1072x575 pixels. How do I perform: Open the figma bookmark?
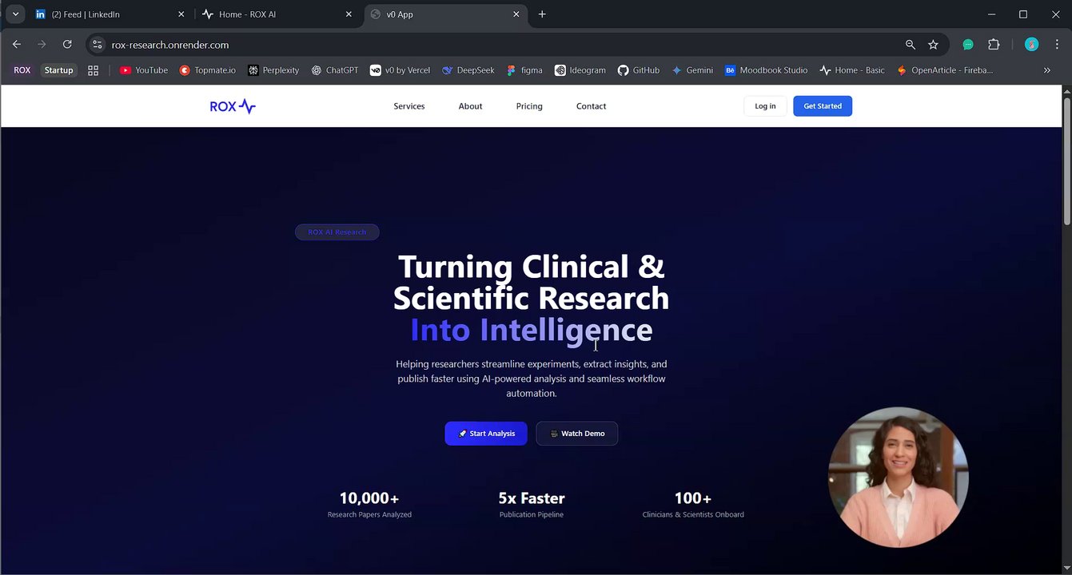point(524,70)
